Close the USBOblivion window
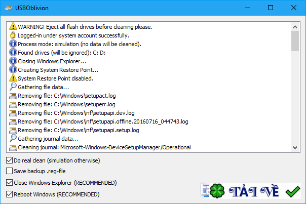306x204 pixels. coord(294,8)
